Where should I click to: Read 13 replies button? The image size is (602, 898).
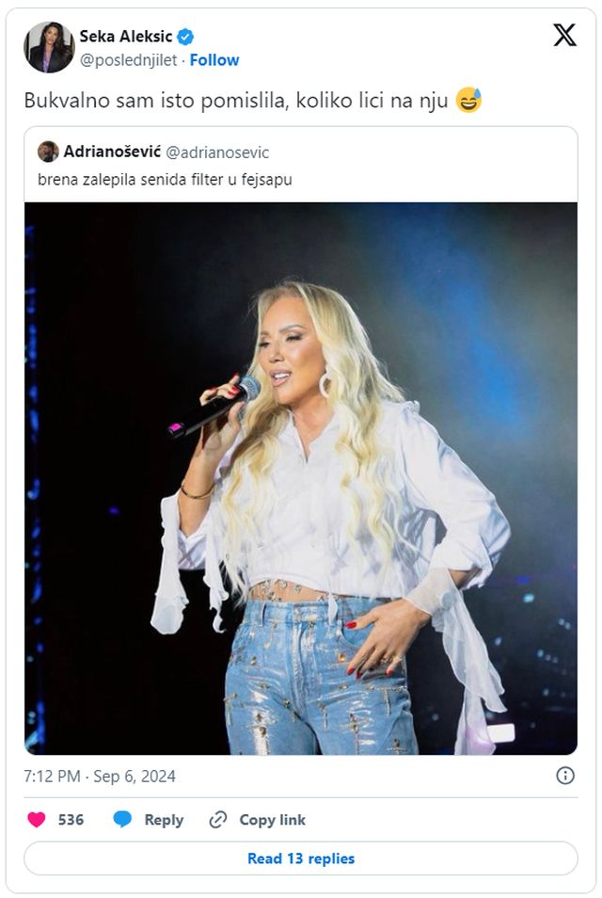(x=301, y=858)
